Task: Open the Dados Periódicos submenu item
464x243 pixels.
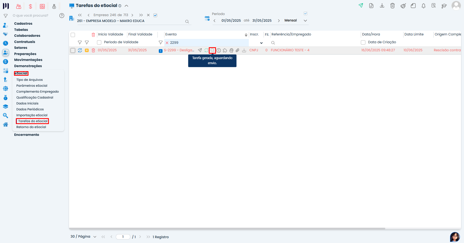Action: (30, 109)
